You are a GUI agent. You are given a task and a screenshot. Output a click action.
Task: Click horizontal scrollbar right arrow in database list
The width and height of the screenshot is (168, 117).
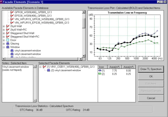pos(80,59)
